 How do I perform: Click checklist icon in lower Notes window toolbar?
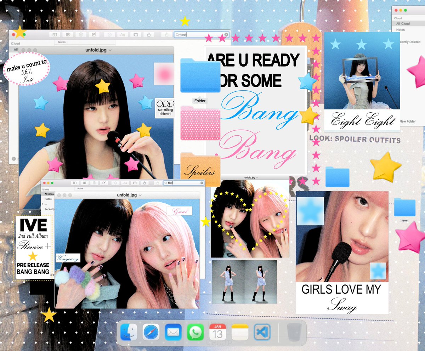(115, 183)
